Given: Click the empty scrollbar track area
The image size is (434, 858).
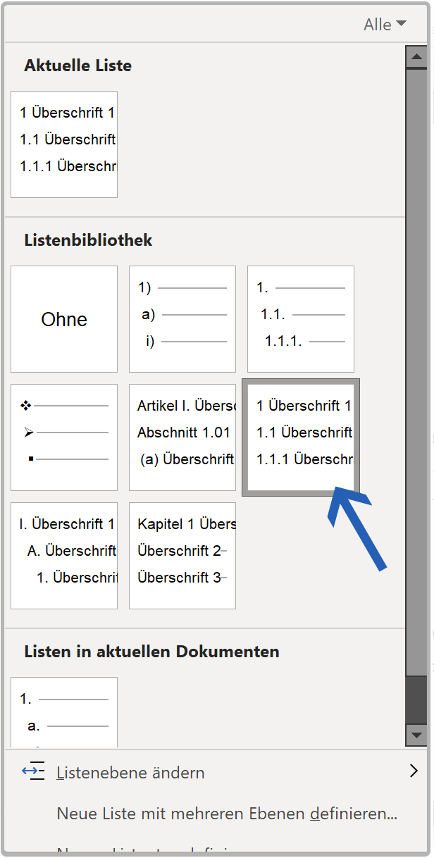Looking at the screenshot, I should [x=416, y=352].
